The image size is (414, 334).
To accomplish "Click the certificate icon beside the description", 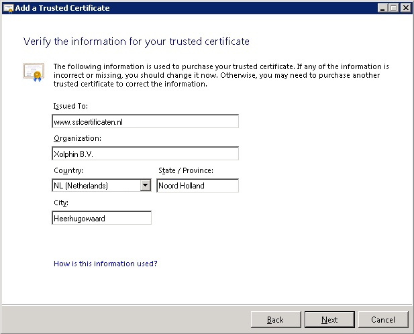I will coord(33,70).
